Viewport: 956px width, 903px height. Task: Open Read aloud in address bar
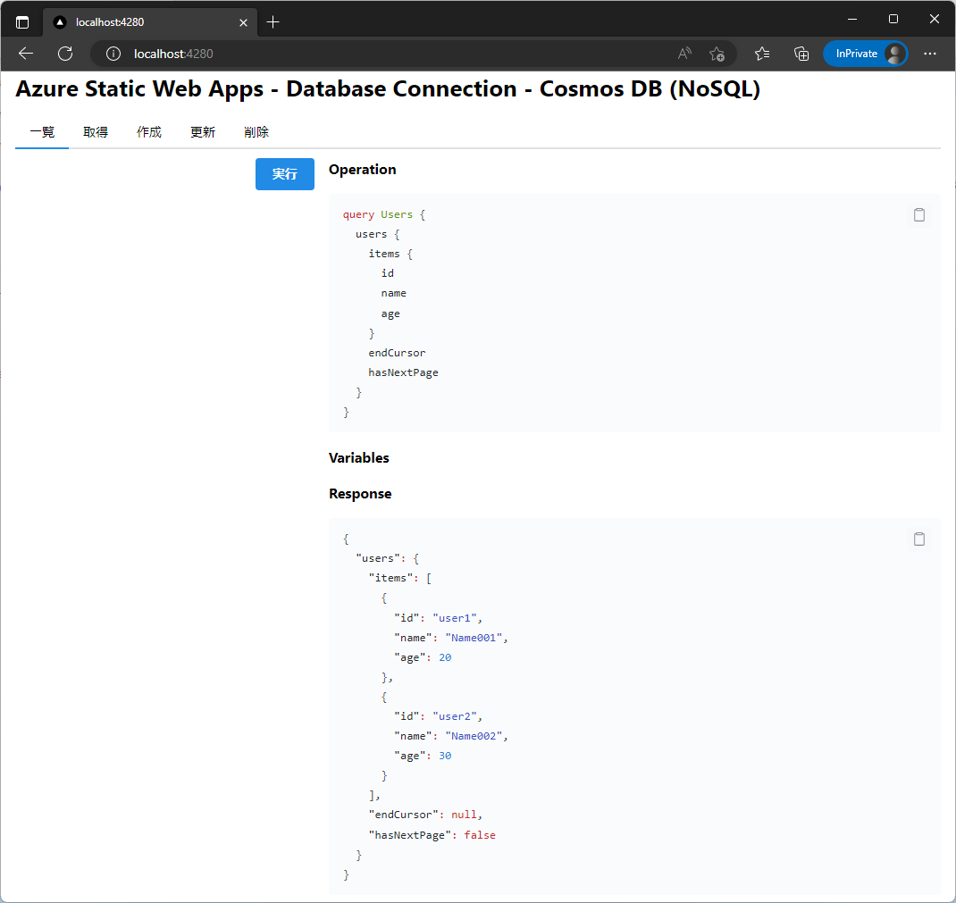point(684,54)
